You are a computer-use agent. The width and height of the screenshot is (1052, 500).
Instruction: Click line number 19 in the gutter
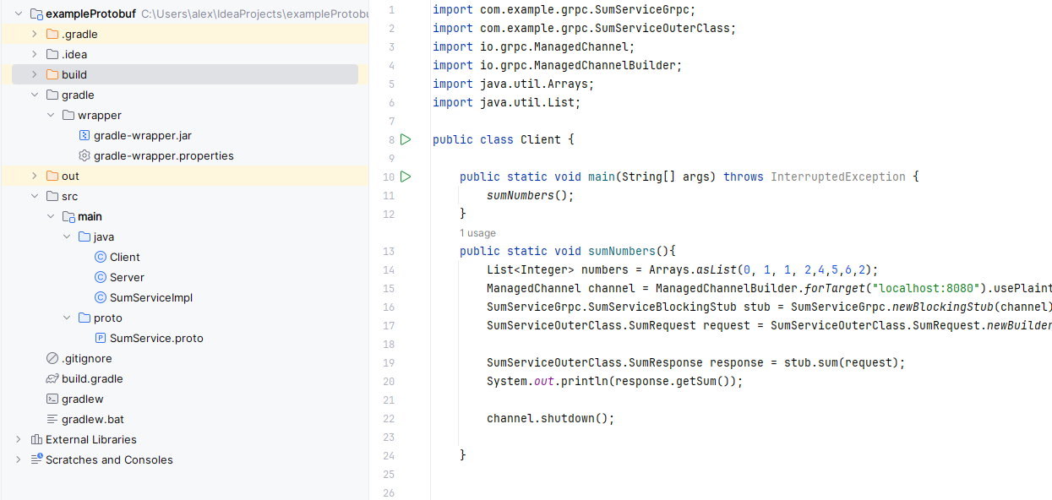(389, 363)
